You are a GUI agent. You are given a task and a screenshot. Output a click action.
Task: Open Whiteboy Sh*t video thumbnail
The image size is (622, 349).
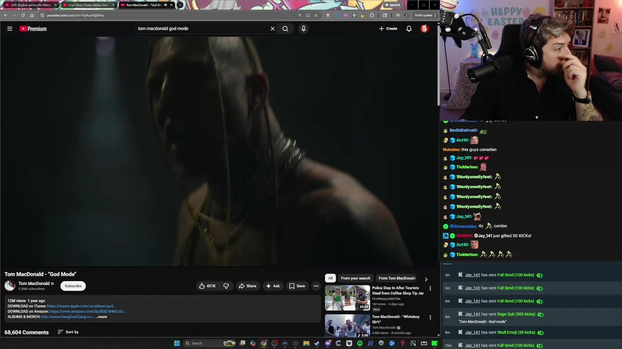click(347, 326)
